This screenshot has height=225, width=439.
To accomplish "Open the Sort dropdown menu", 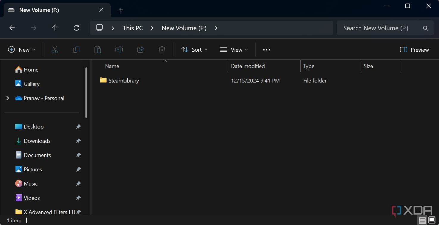I will tap(194, 50).
